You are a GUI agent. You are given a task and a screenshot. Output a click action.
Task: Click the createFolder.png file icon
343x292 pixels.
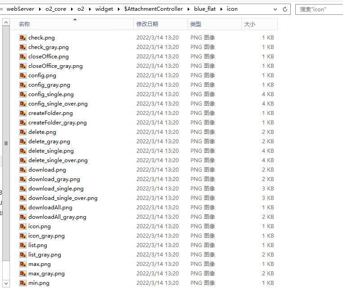(x=23, y=113)
